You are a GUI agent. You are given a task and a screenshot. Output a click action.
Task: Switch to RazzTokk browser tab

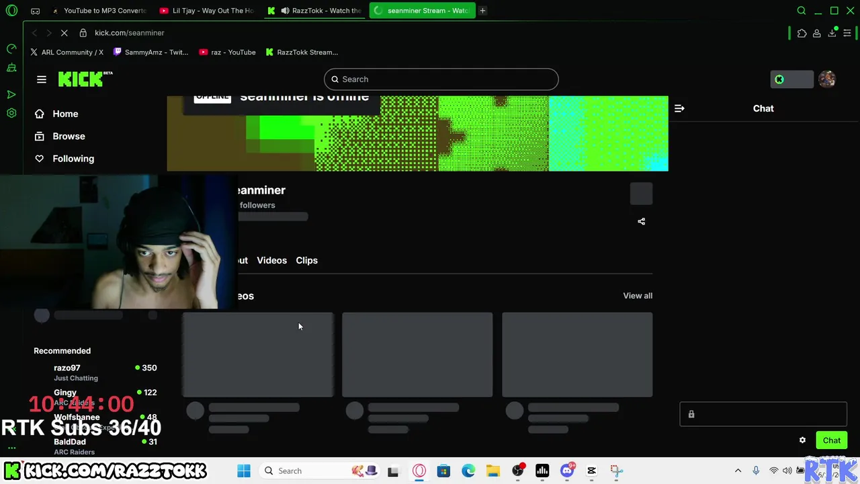(315, 11)
